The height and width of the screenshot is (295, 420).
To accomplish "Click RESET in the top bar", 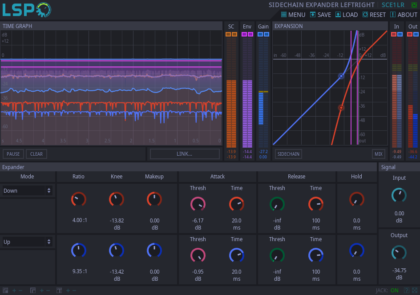I will pyautogui.click(x=374, y=15).
